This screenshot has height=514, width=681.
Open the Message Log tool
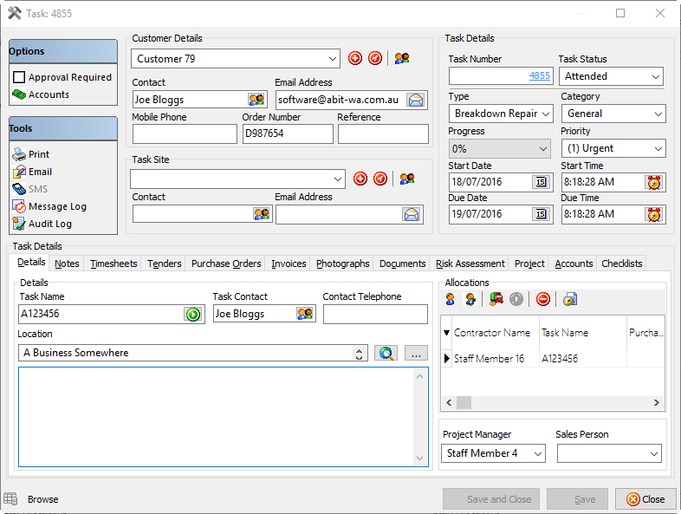point(57,206)
